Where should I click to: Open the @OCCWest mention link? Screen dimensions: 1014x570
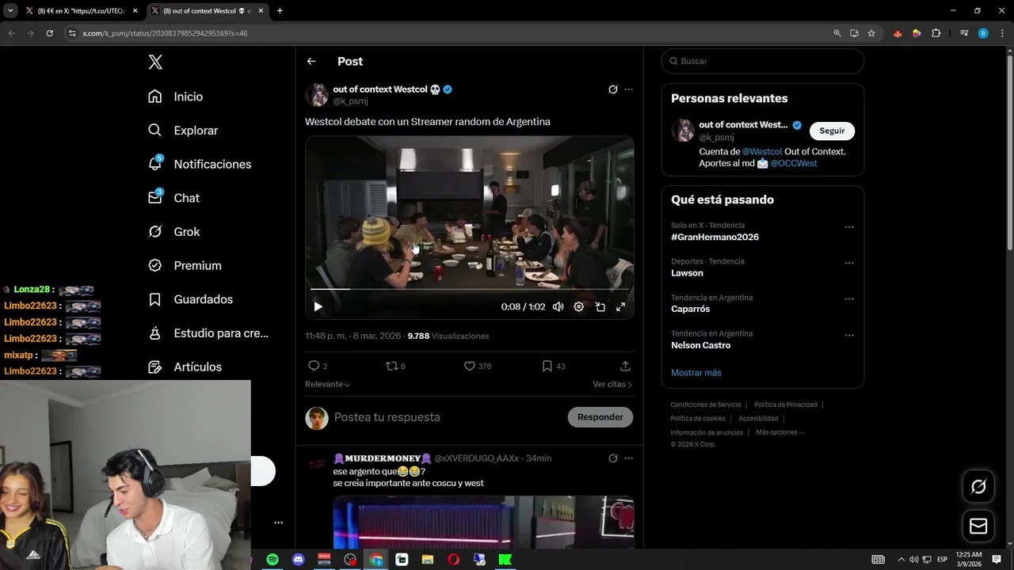point(794,163)
